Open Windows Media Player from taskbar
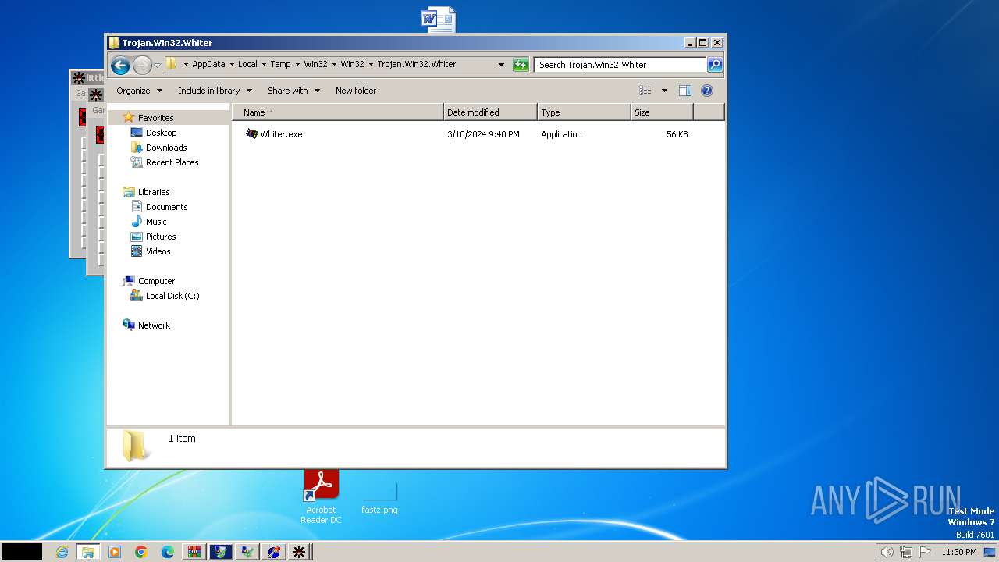 pos(115,552)
